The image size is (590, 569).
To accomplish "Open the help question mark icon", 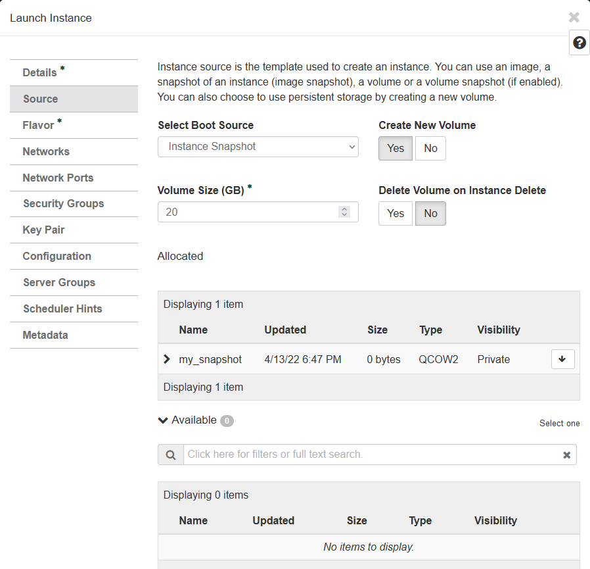I will (x=579, y=43).
